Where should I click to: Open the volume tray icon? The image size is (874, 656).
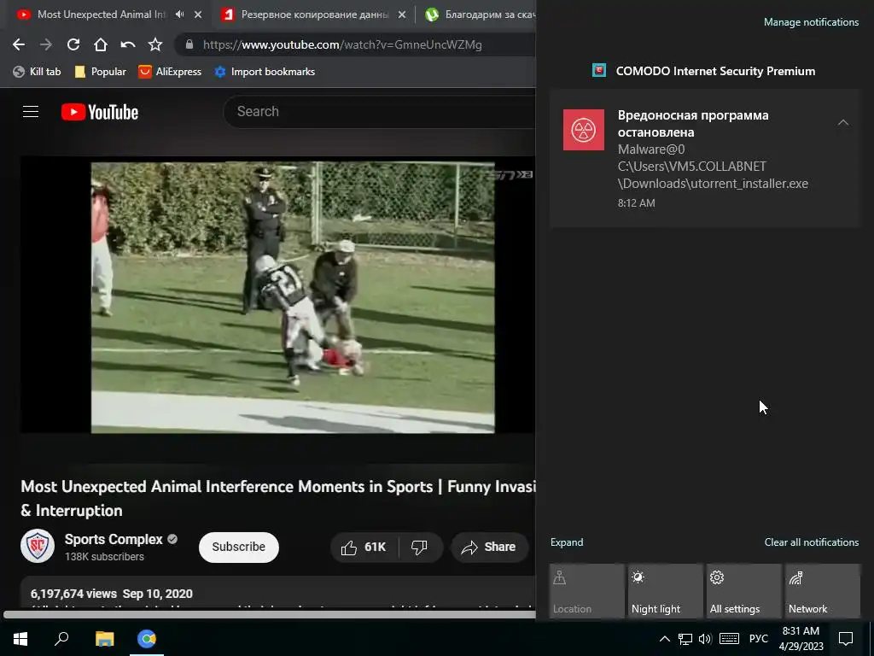point(705,639)
